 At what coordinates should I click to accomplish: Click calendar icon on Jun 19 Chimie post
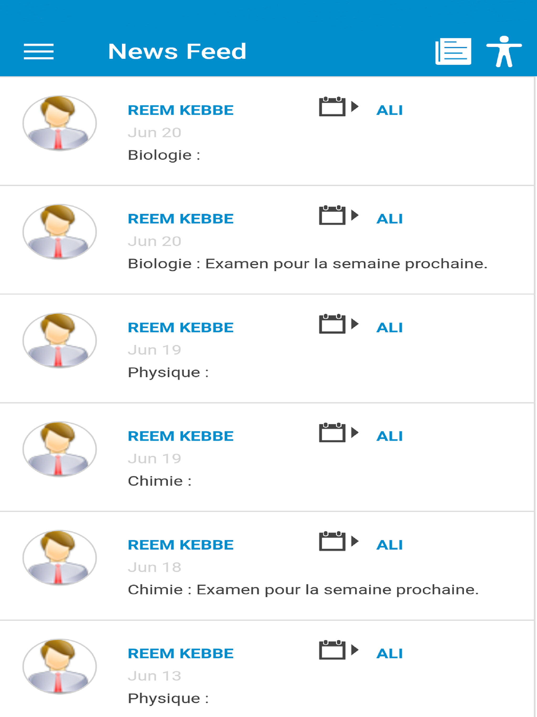[x=339, y=433]
